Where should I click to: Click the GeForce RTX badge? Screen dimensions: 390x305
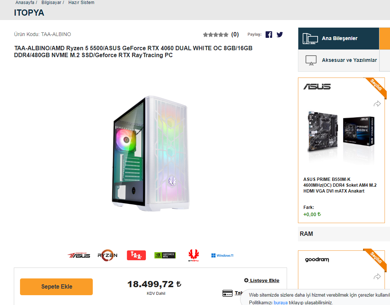click(x=165, y=255)
